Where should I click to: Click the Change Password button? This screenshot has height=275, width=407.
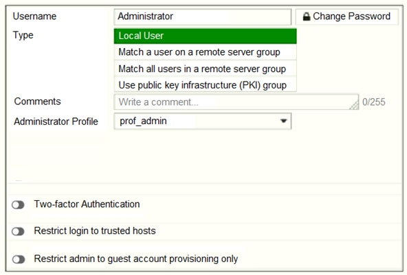click(346, 16)
